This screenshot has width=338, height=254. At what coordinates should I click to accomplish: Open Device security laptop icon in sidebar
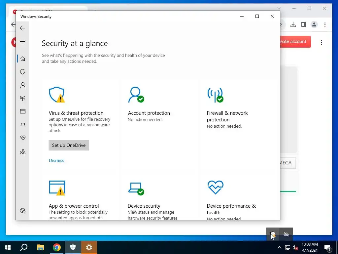point(23,125)
